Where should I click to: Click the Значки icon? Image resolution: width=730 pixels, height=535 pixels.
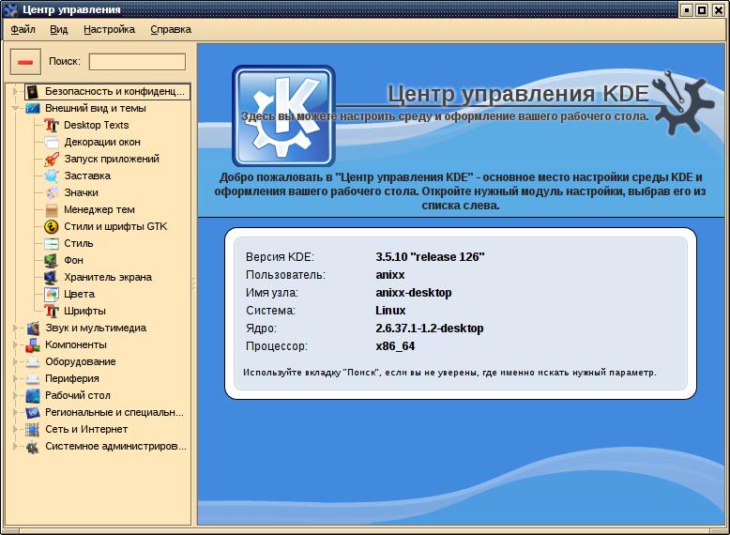pos(52,192)
